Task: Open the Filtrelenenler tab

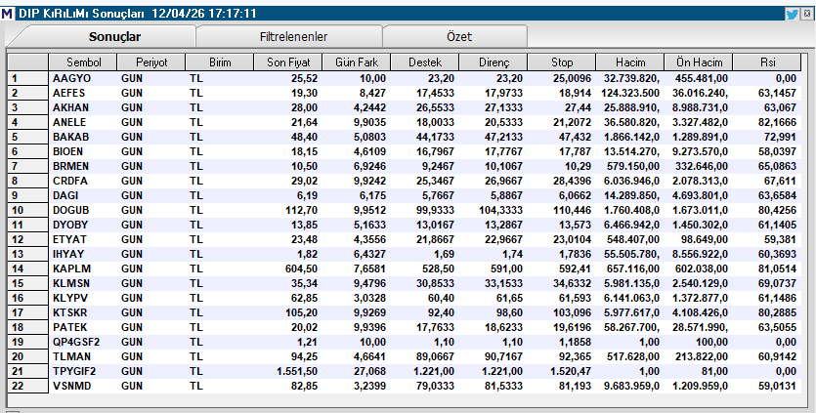Action: (x=293, y=37)
